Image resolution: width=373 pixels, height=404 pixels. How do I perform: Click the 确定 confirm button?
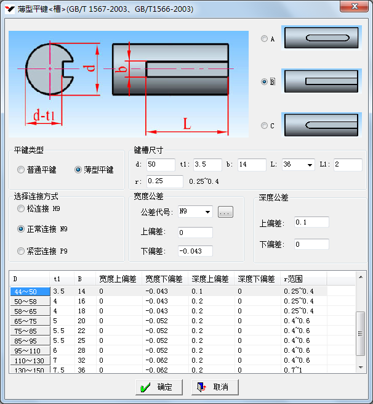point(159,387)
